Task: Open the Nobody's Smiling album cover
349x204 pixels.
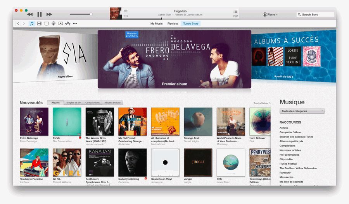Action: tap(133, 163)
